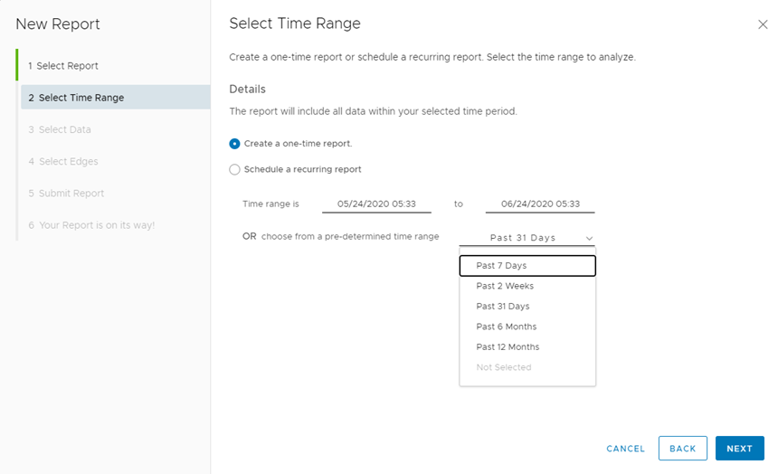Close the New Report dialog
Viewport: 778px width, 474px height.
click(x=763, y=24)
